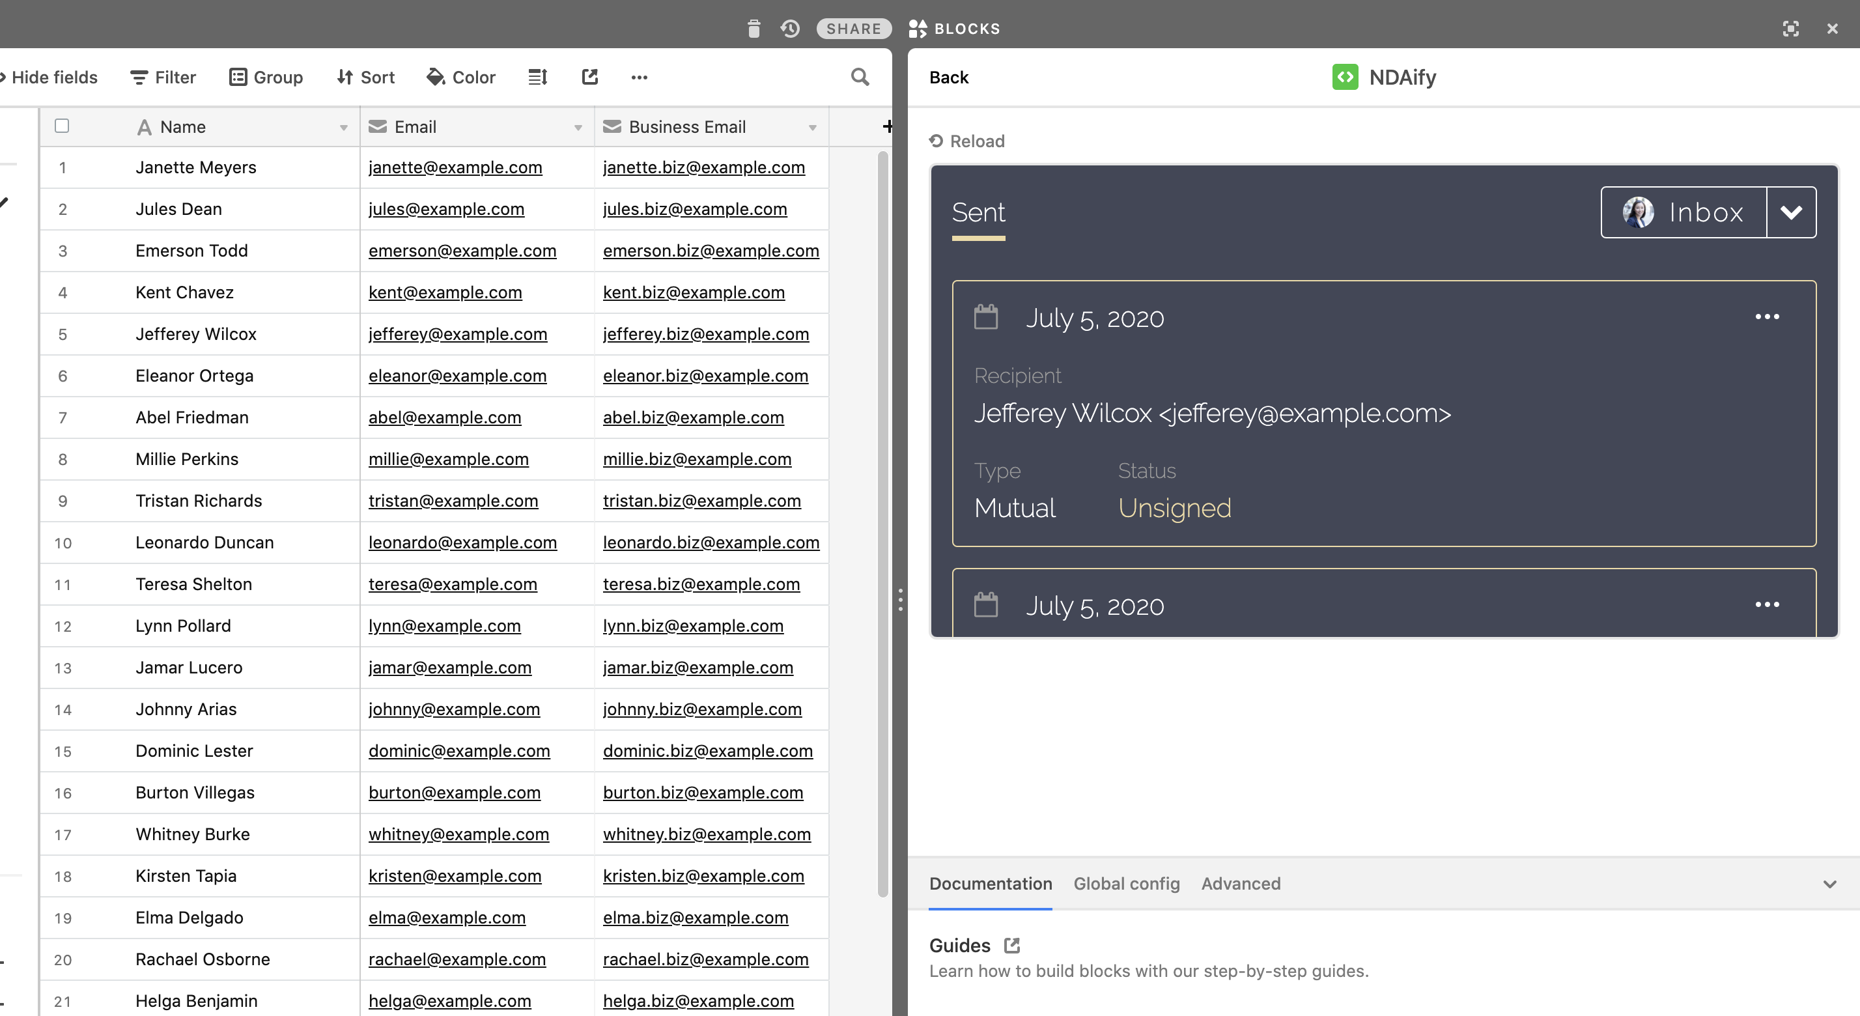Add a new field with plus icon
The width and height of the screenshot is (1860, 1016).
[x=888, y=126]
